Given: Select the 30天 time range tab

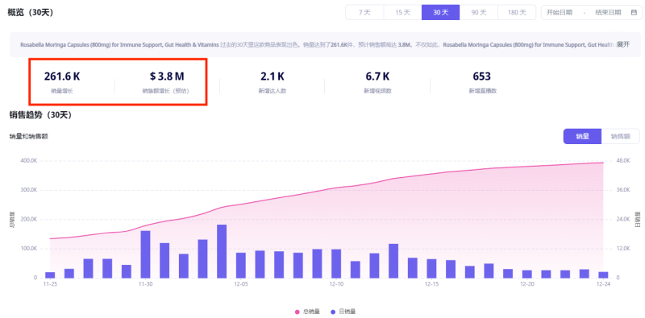Looking at the screenshot, I should point(440,12).
